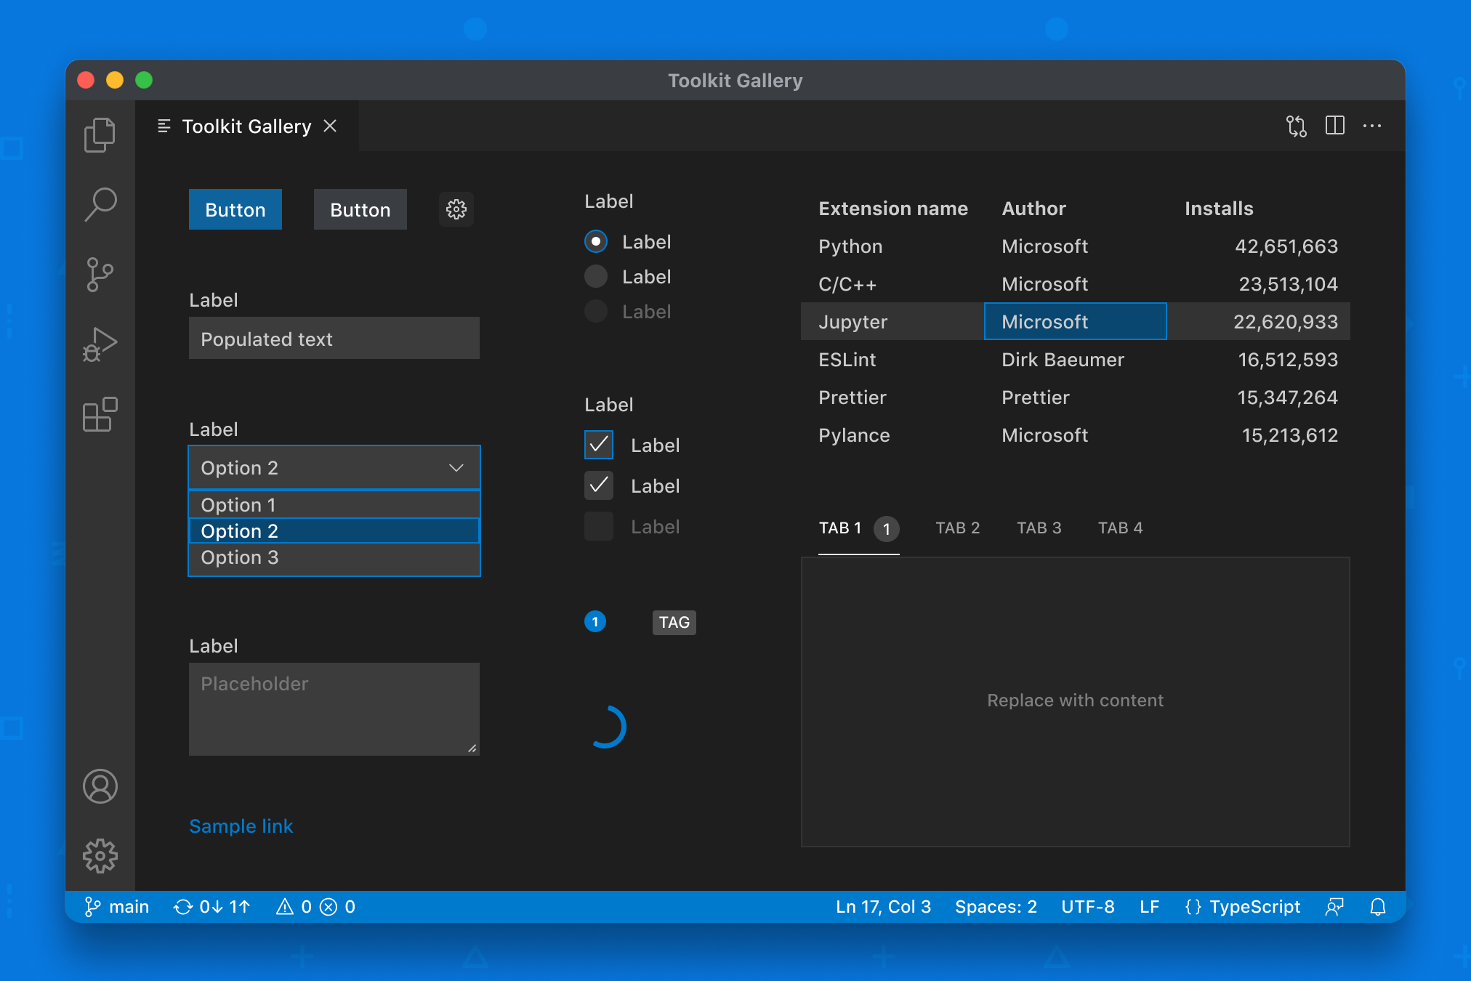Screen dimensions: 1471x981
Task: Select Option 3 from the open dropdown
Action: (x=333, y=557)
